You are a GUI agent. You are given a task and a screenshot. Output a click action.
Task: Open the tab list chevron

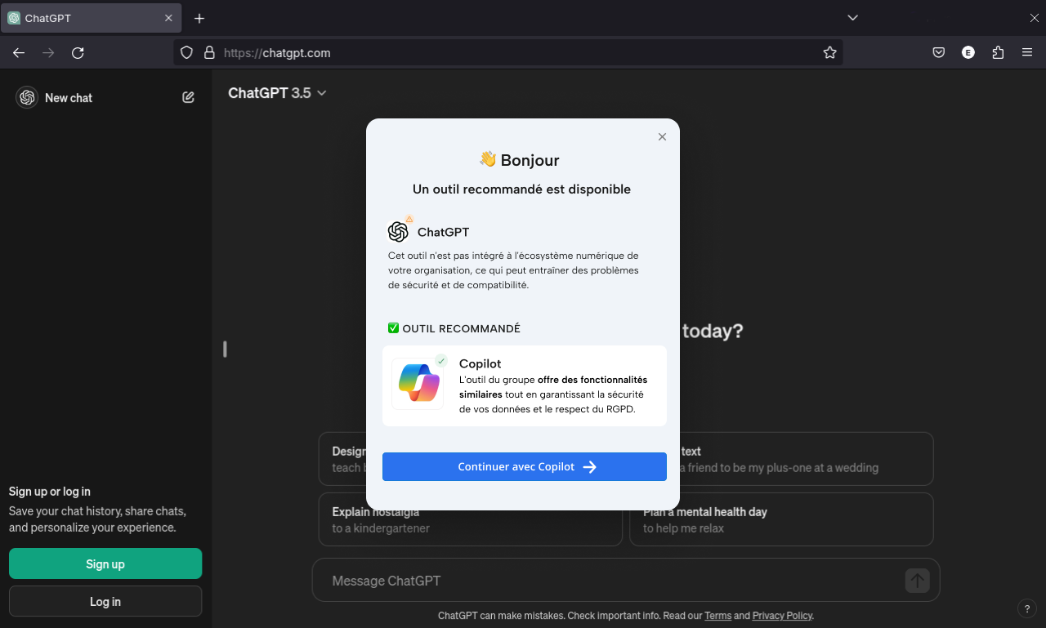[x=852, y=17]
